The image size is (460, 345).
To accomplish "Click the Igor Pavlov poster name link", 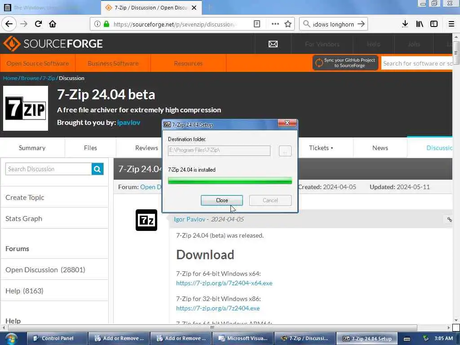I will click(190, 219).
